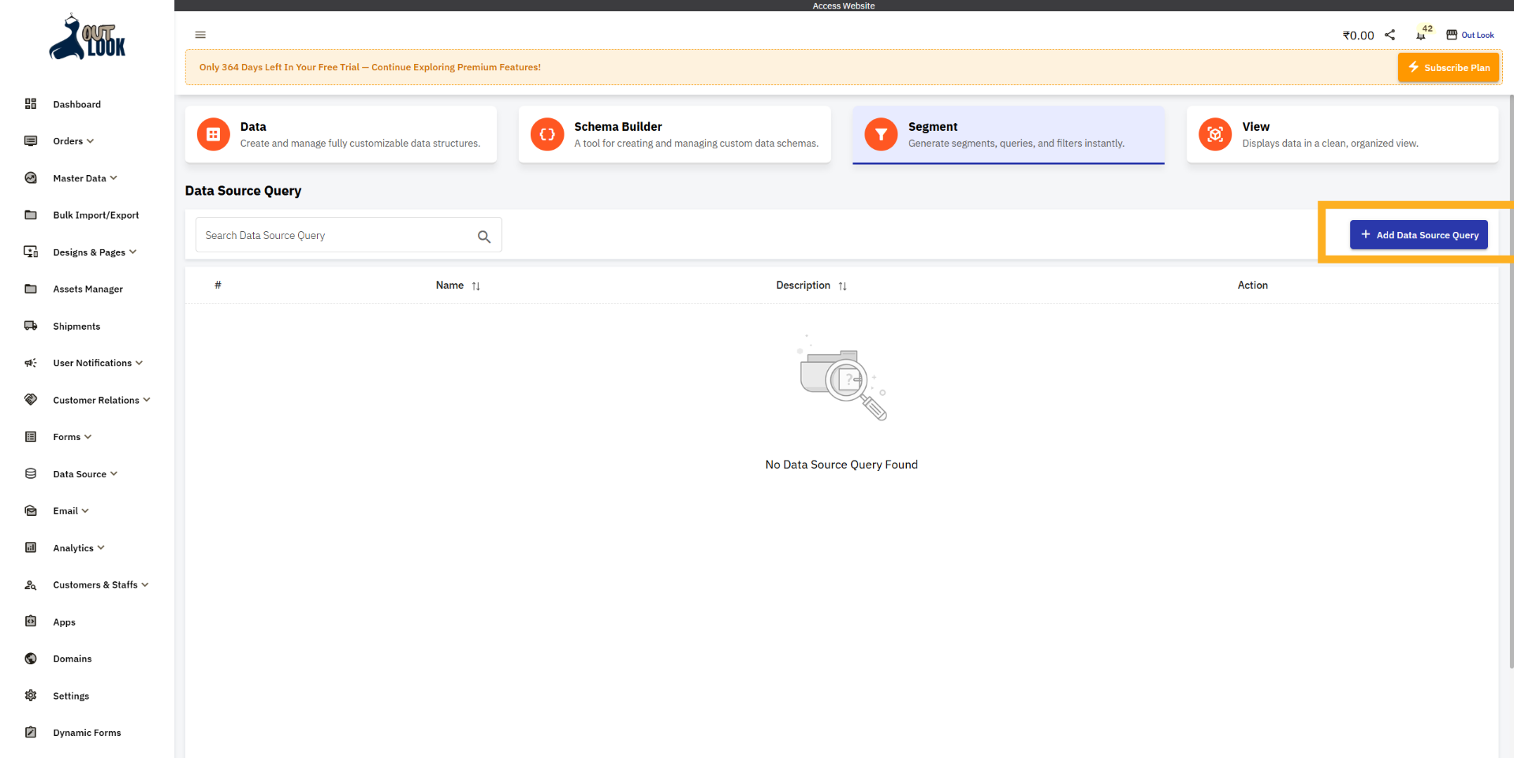Image resolution: width=1514 pixels, height=758 pixels.
Task: Expand the Customer Relations menu
Action: click(x=95, y=400)
